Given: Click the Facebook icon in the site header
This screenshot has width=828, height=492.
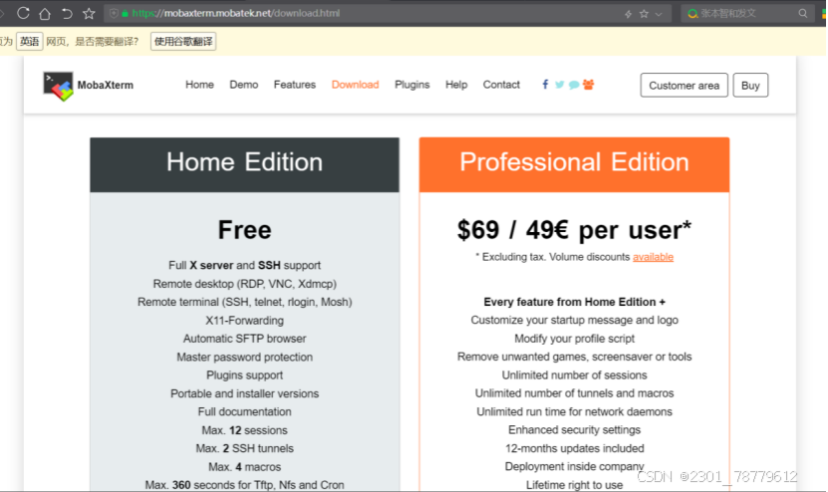Looking at the screenshot, I should point(545,85).
